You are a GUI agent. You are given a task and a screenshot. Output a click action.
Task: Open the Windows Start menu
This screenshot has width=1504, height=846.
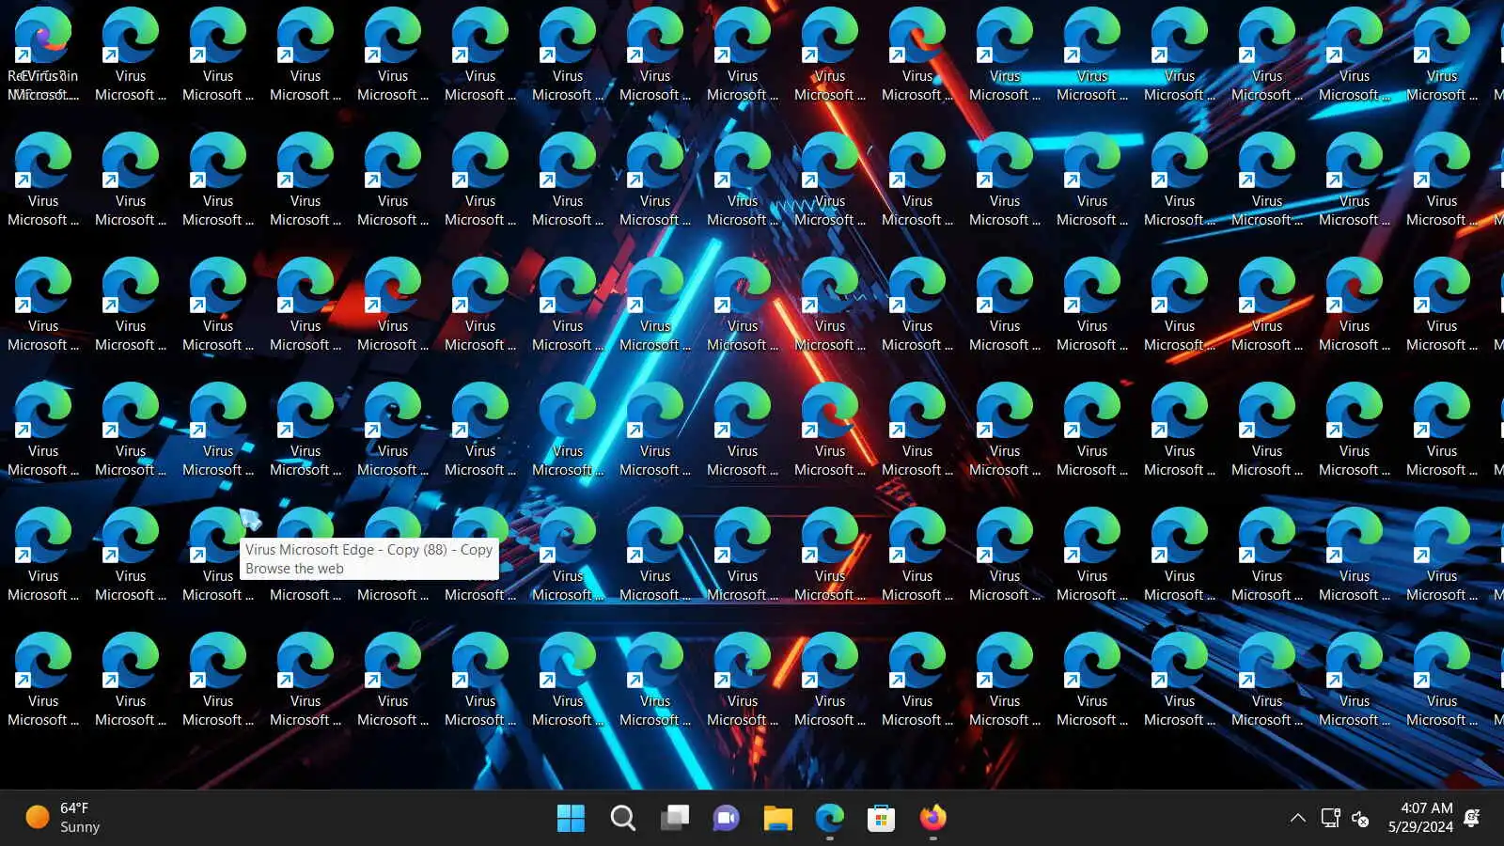tap(571, 818)
